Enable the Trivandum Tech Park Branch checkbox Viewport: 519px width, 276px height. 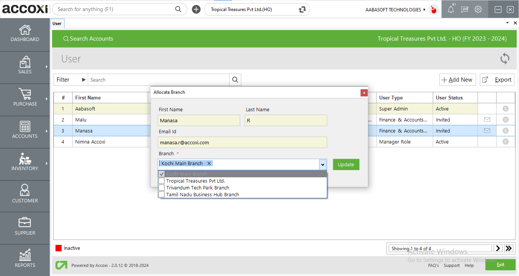pos(161,187)
